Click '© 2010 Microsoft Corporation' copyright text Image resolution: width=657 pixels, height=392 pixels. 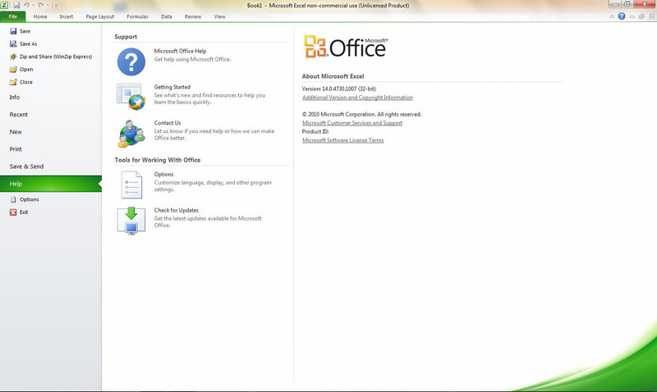361,114
